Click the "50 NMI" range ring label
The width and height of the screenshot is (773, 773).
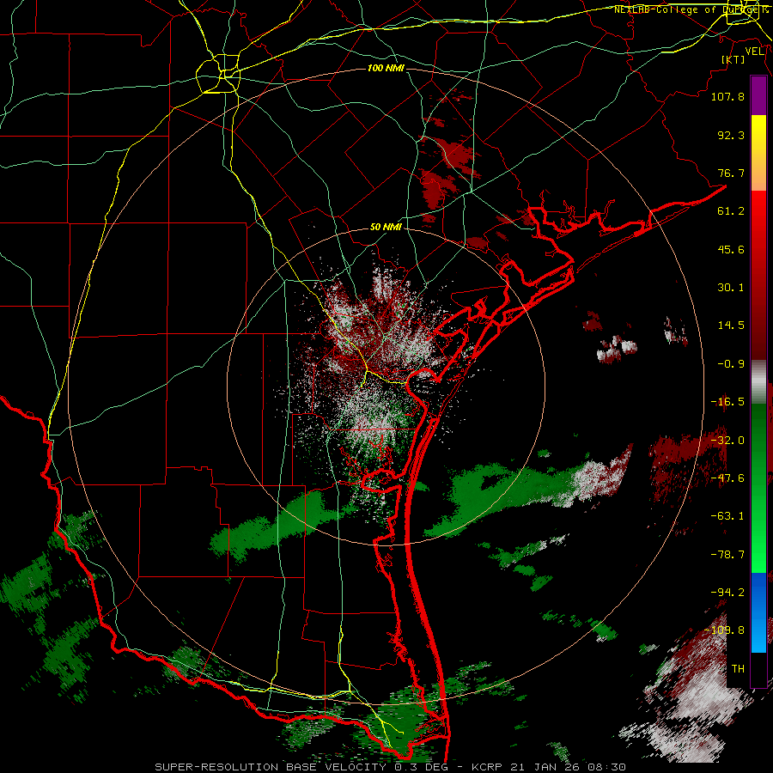386,228
